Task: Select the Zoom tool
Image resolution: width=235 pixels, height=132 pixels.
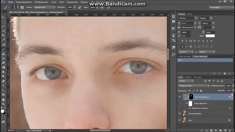Action: 3,104
